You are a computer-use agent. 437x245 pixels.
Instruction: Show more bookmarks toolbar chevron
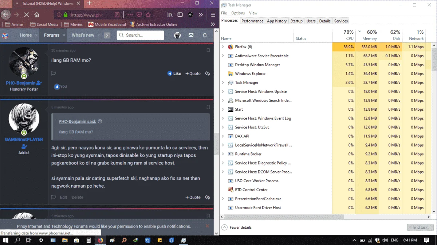click(213, 24)
